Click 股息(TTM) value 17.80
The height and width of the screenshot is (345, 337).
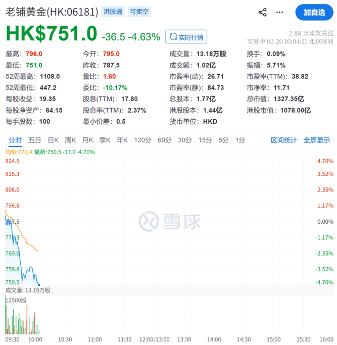click(x=129, y=99)
